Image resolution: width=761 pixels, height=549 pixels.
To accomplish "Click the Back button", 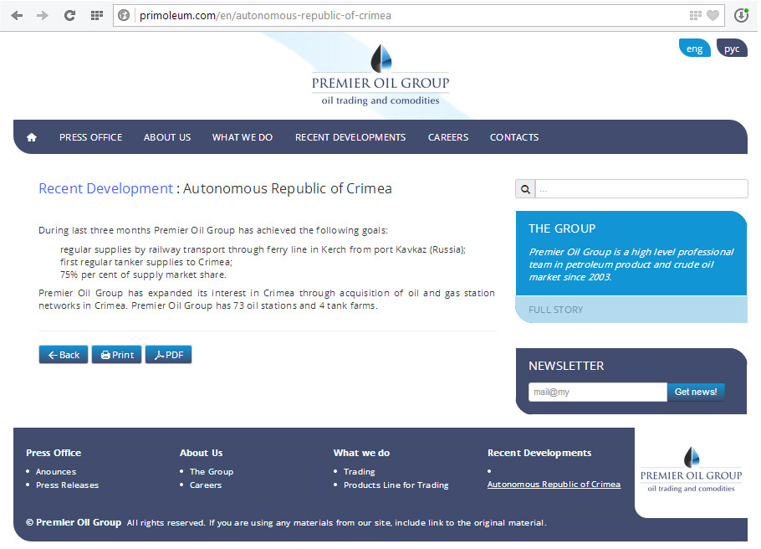I will (x=64, y=355).
